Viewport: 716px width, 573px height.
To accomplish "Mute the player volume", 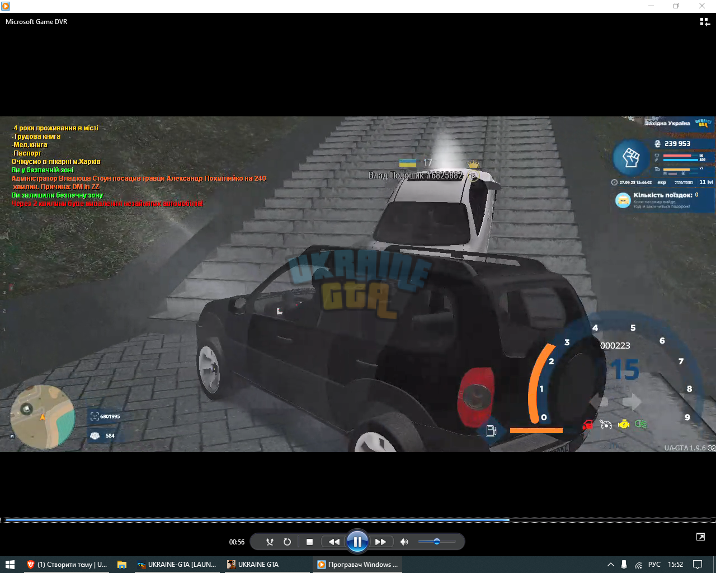I will [404, 542].
